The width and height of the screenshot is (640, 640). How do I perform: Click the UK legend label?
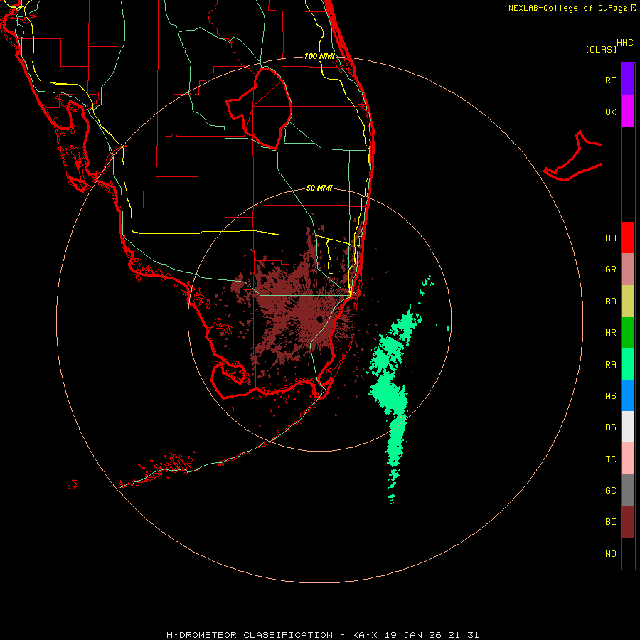610,112
